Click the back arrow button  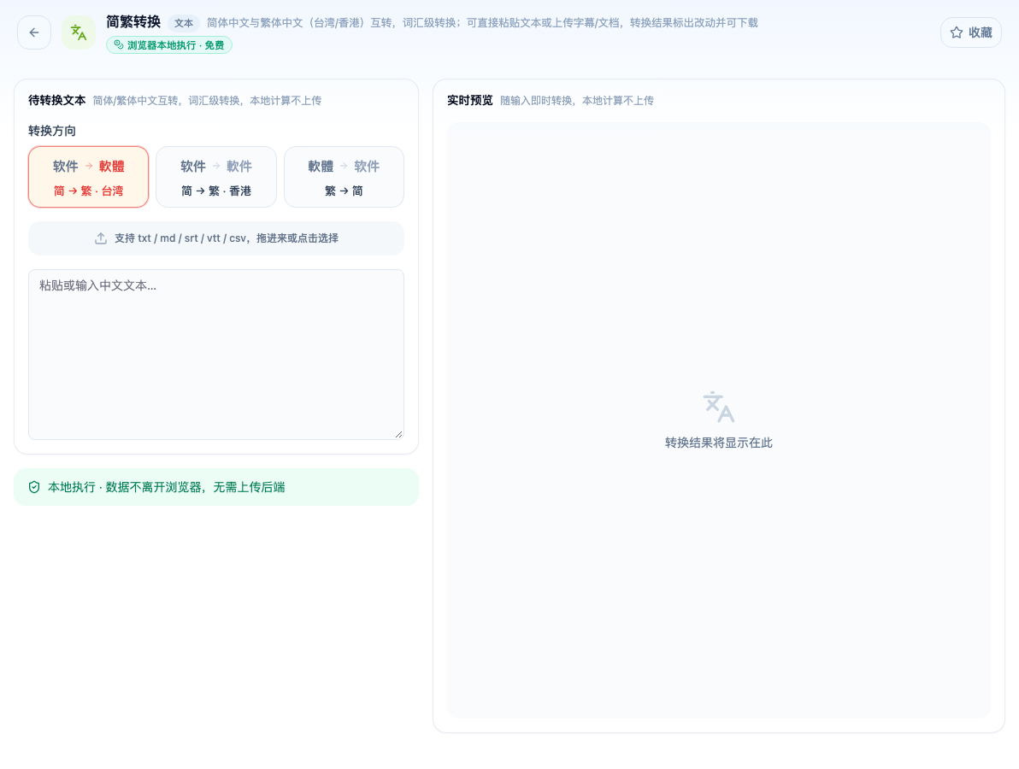pyautogui.click(x=34, y=32)
